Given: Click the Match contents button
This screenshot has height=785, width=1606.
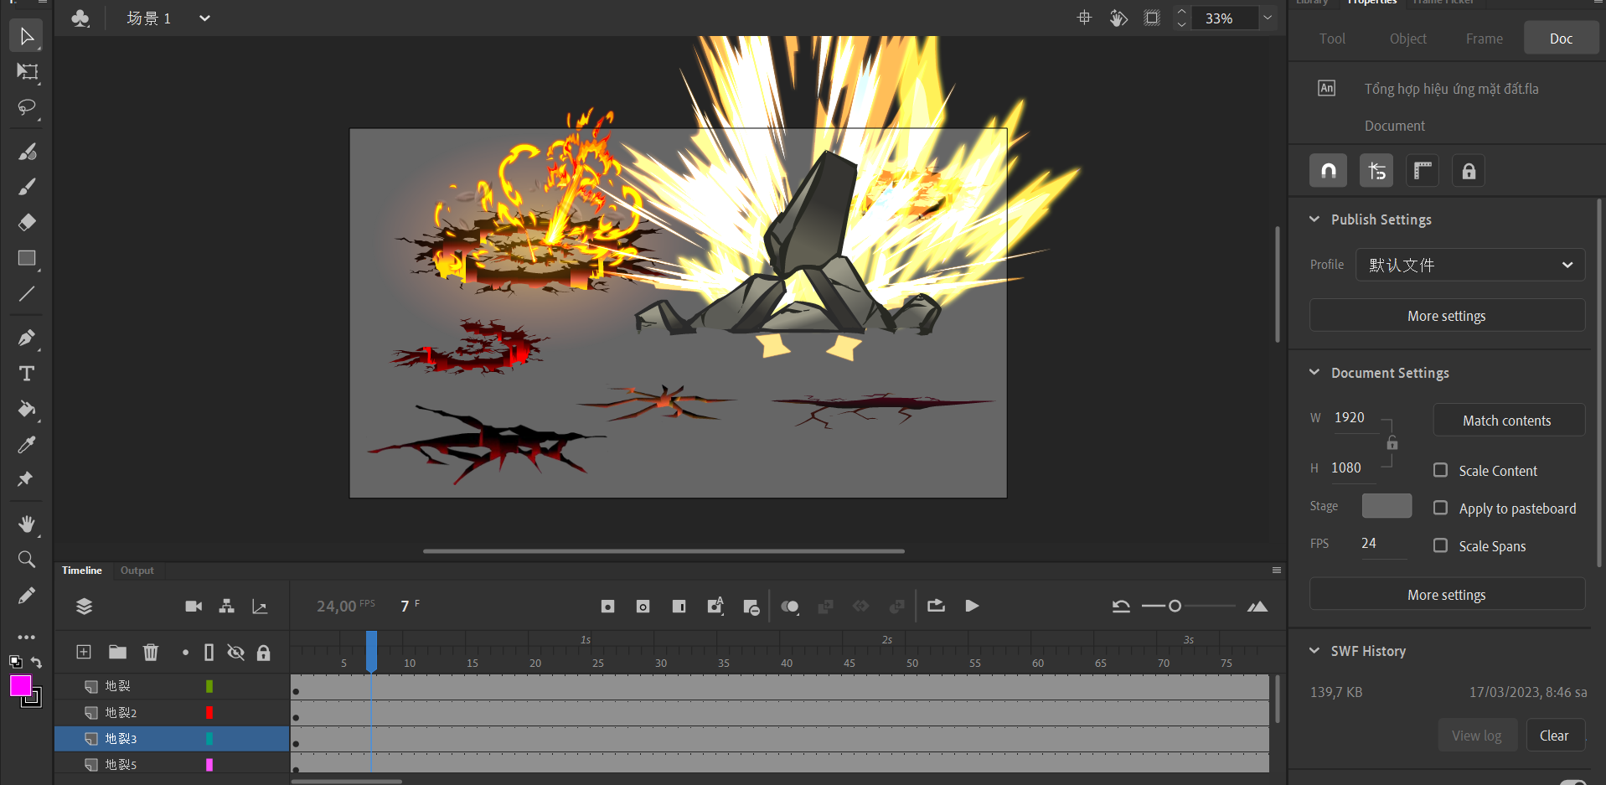Looking at the screenshot, I should click(1507, 421).
